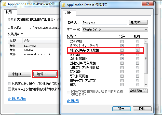Image resolution: width=162 pixels, height=115 pixels.
Task: Open the 应用于 dropdown list
Action: coord(146,30)
